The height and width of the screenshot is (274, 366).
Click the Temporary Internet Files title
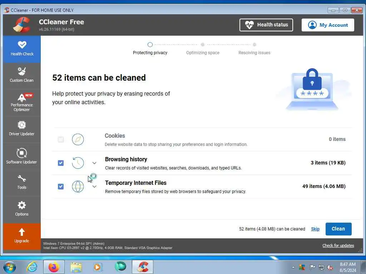click(135, 183)
